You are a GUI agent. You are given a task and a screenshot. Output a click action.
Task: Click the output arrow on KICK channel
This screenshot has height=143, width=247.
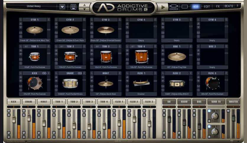[9, 137]
